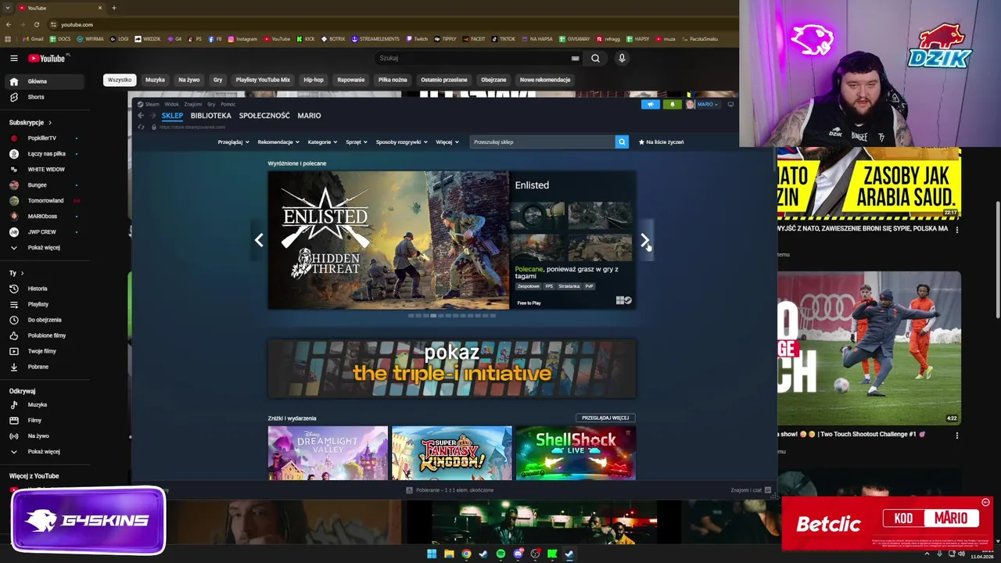Select Hip-hop filter chip on YouTube
1001x563 pixels.
[314, 80]
